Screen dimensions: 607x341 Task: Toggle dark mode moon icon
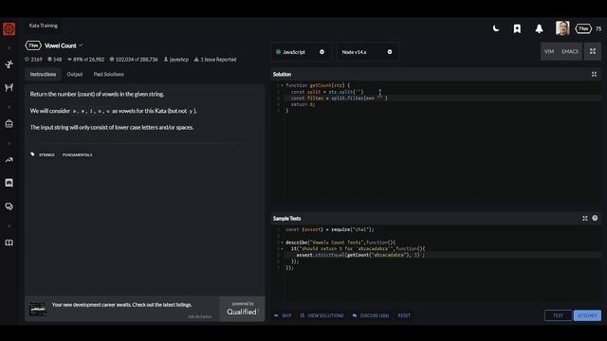[x=496, y=28]
